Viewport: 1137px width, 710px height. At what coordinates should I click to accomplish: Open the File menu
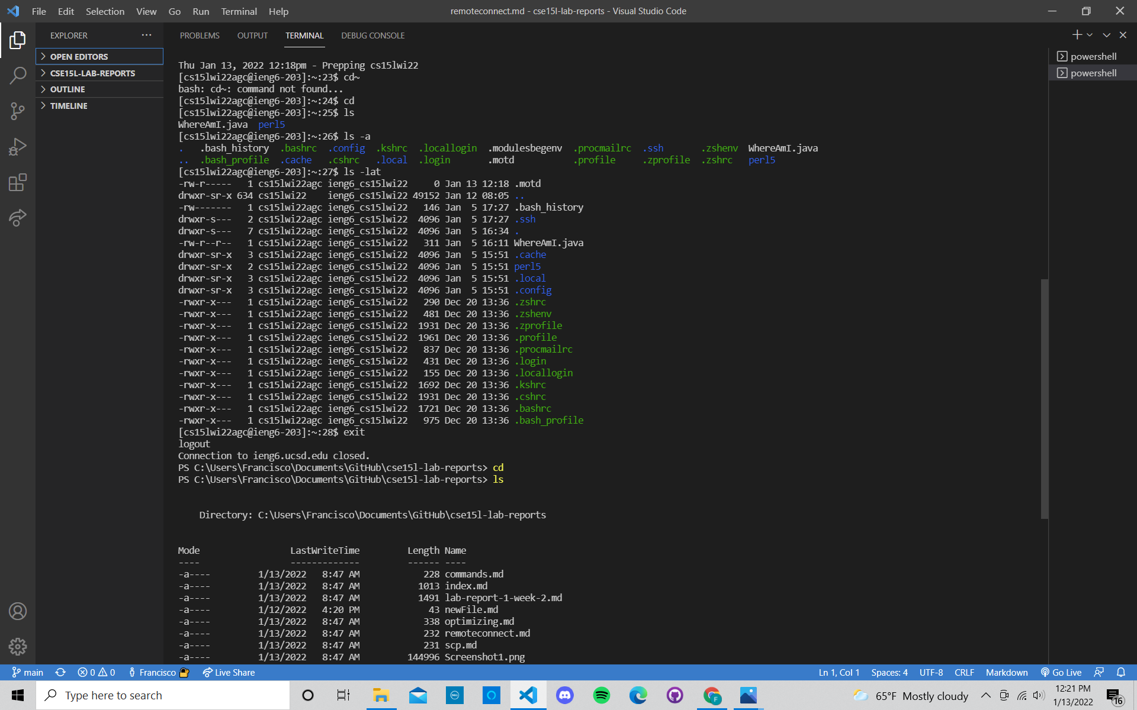(x=39, y=11)
